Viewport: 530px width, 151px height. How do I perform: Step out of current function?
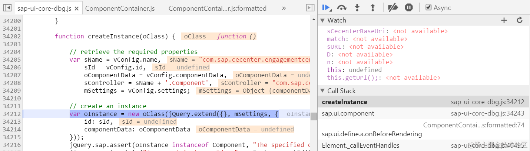point(373,7)
